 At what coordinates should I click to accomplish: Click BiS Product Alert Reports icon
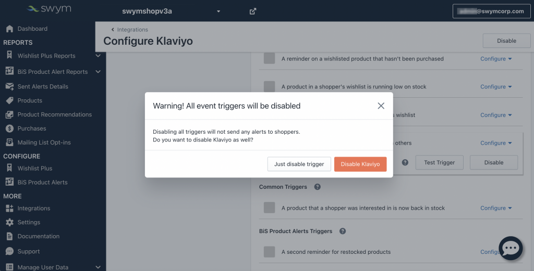9,71
